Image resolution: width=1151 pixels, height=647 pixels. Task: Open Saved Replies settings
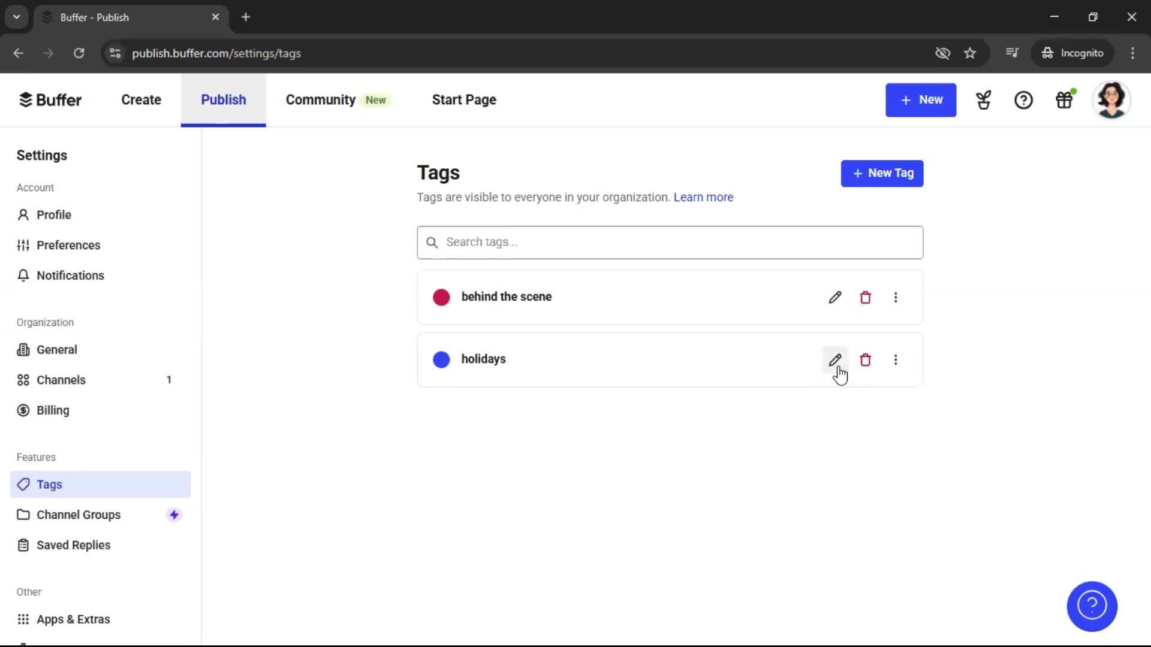point(73,545)
